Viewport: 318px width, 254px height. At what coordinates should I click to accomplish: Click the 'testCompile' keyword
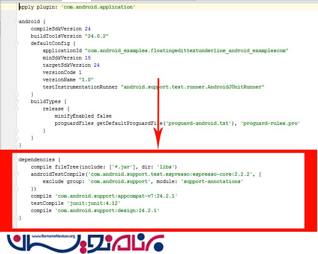point(47,203)
